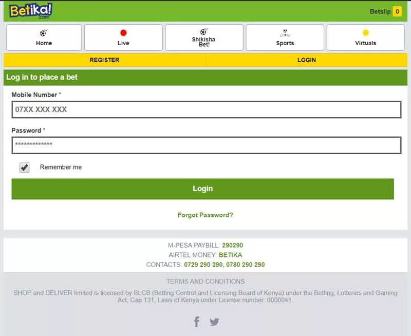This screenshot has height=336, width=411.
Task: Click the Log in to place a bet heading
Action: [x=42, y=77]
